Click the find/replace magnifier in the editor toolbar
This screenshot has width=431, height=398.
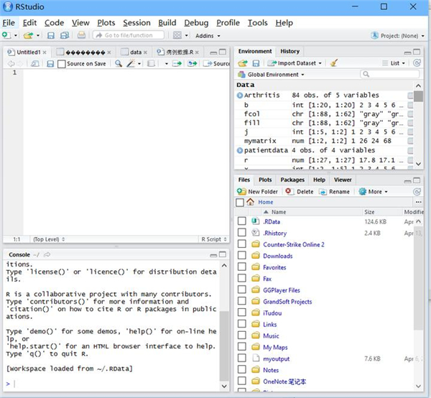[117, 64]
